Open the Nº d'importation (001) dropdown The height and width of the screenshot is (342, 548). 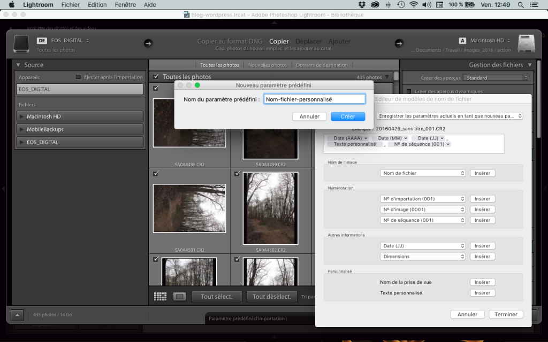423,199
